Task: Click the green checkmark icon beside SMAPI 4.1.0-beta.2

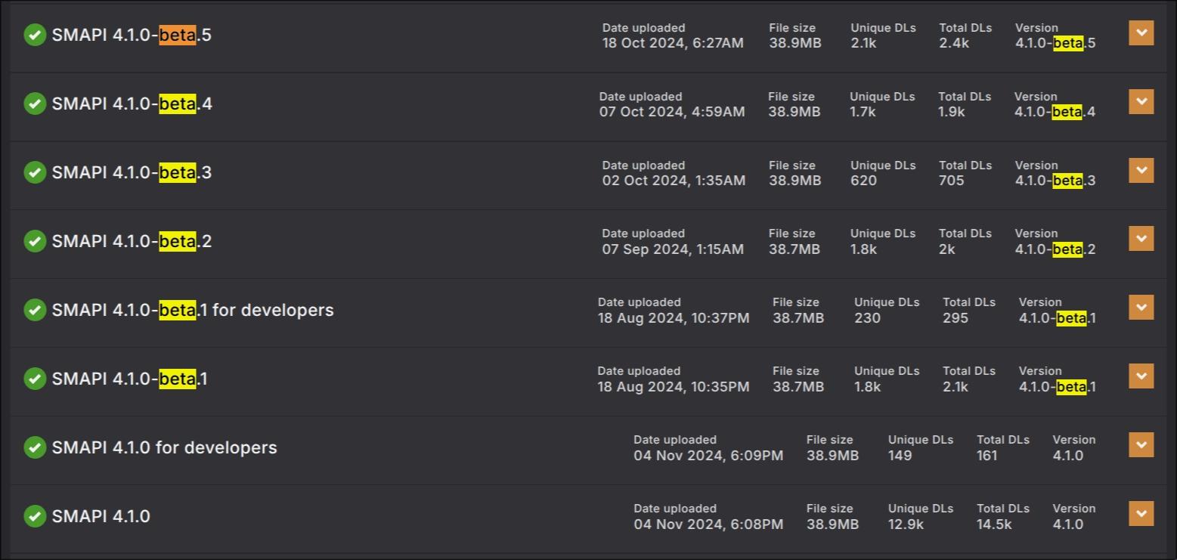Action: click(35, 241)
